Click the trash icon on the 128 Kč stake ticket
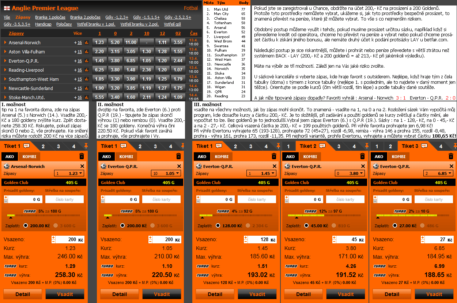Image resolution: width=457 pixels, height=303 pixels. tap(274, 156)
